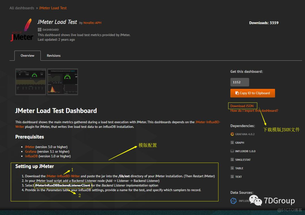Open the JMeter-InfluxBD-Writer link in the description
305x215 pixels.
click(208, 122)
